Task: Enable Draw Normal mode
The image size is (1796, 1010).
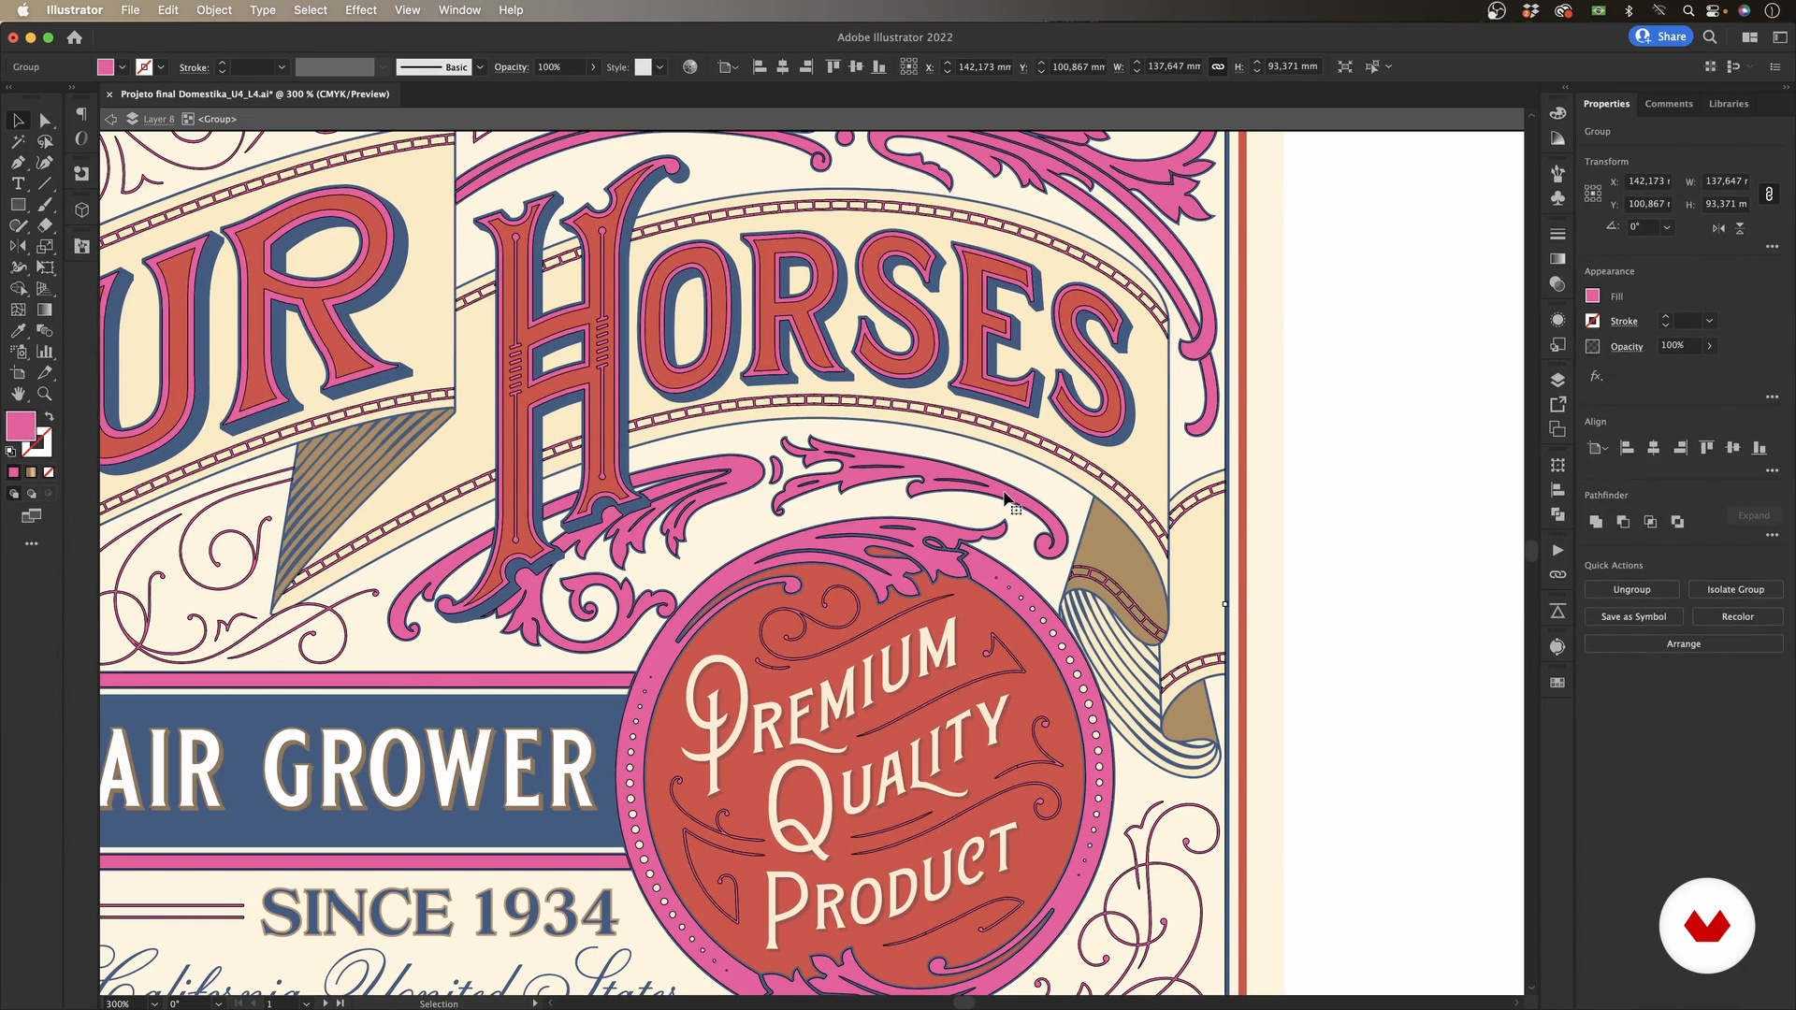Action: click(x=13, y=494)
